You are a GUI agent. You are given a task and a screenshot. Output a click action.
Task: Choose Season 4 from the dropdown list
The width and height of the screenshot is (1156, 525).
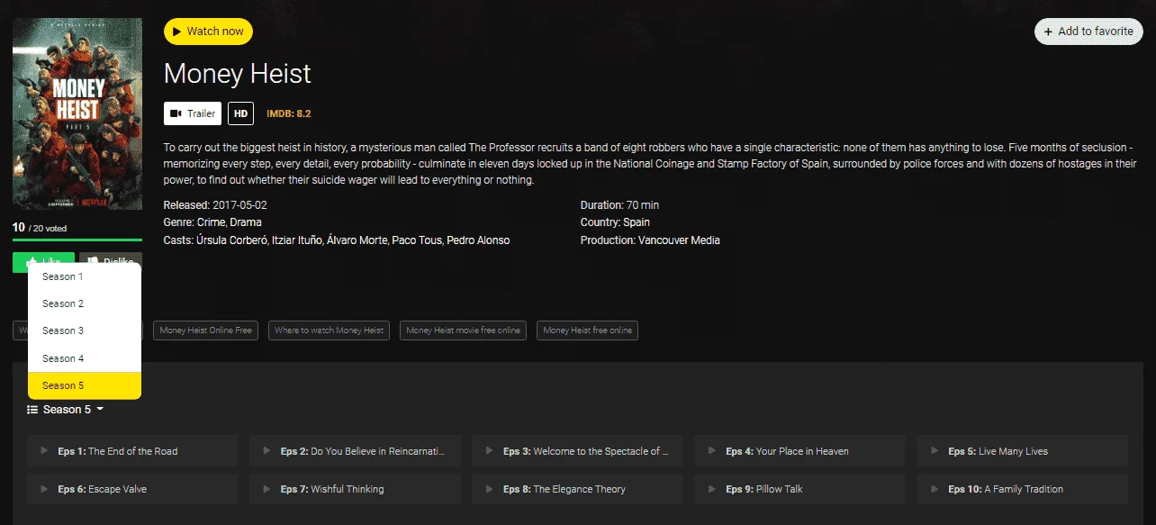[x=85, y=358]
